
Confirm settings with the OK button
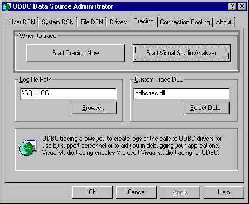(92, 192)
